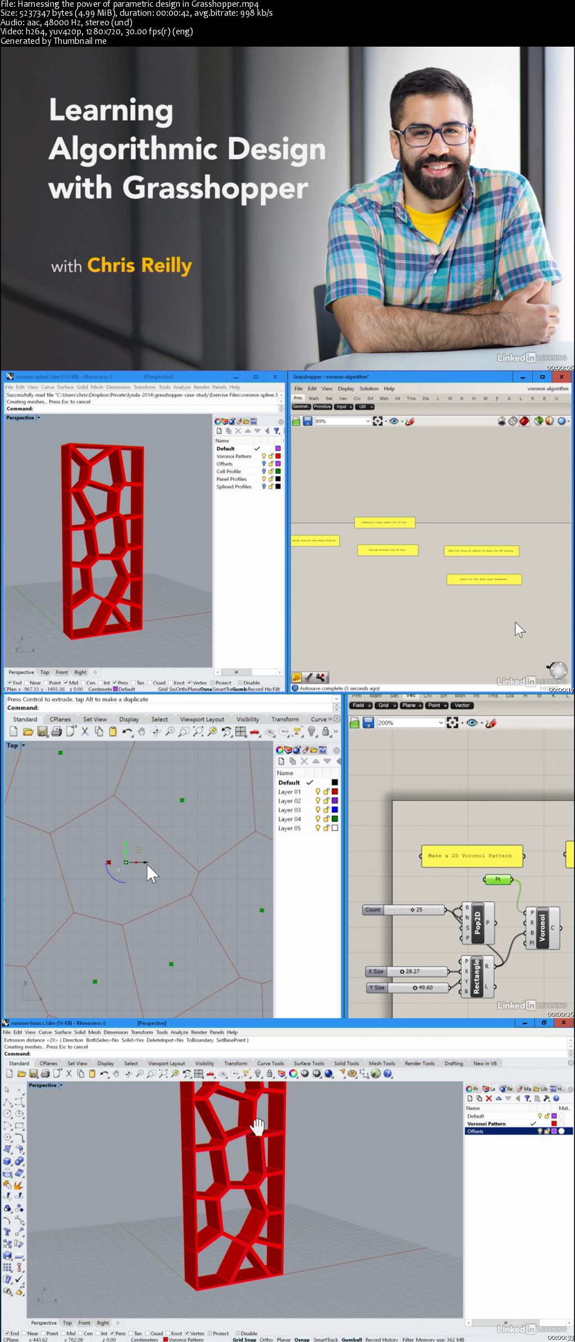Viewport: 575px width, 1342px height.
Task: Open Options via the gear icon in the voronoi-basics toolbar
Action: click(x=352, y=1074)
